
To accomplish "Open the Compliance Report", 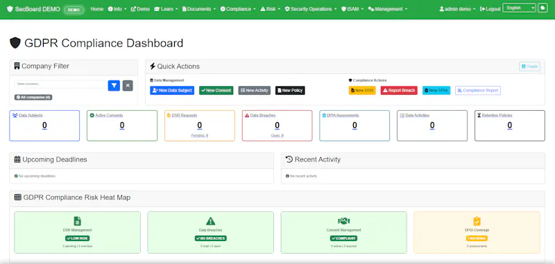I will coord(478,91).
